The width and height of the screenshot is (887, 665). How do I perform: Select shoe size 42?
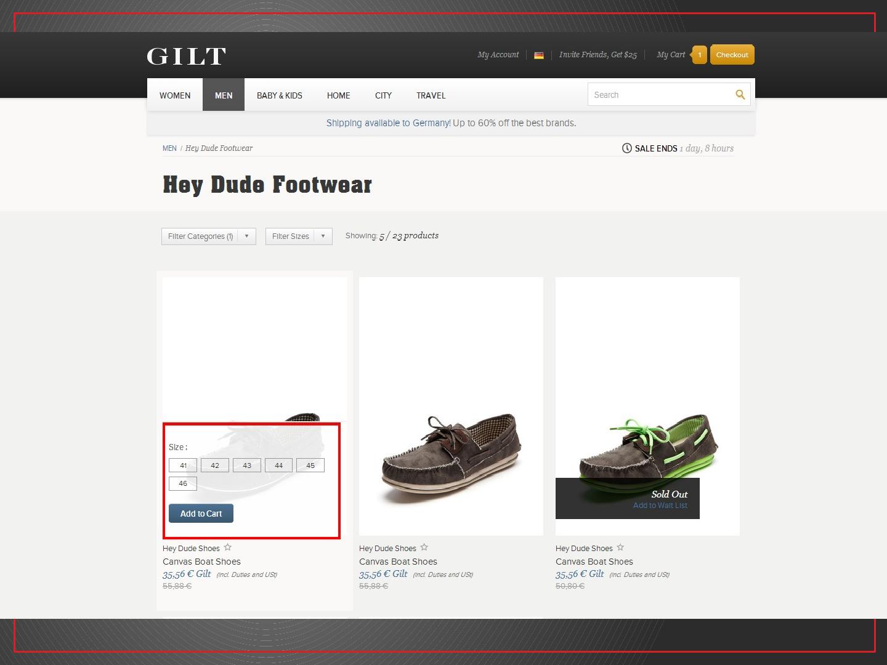(x=215, y=465)
